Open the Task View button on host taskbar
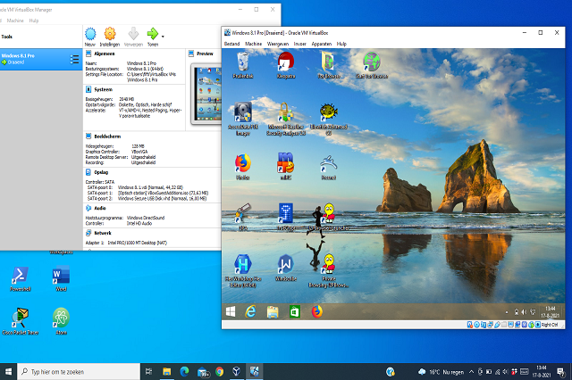This screenshot has height=380, width=572. 148,372
